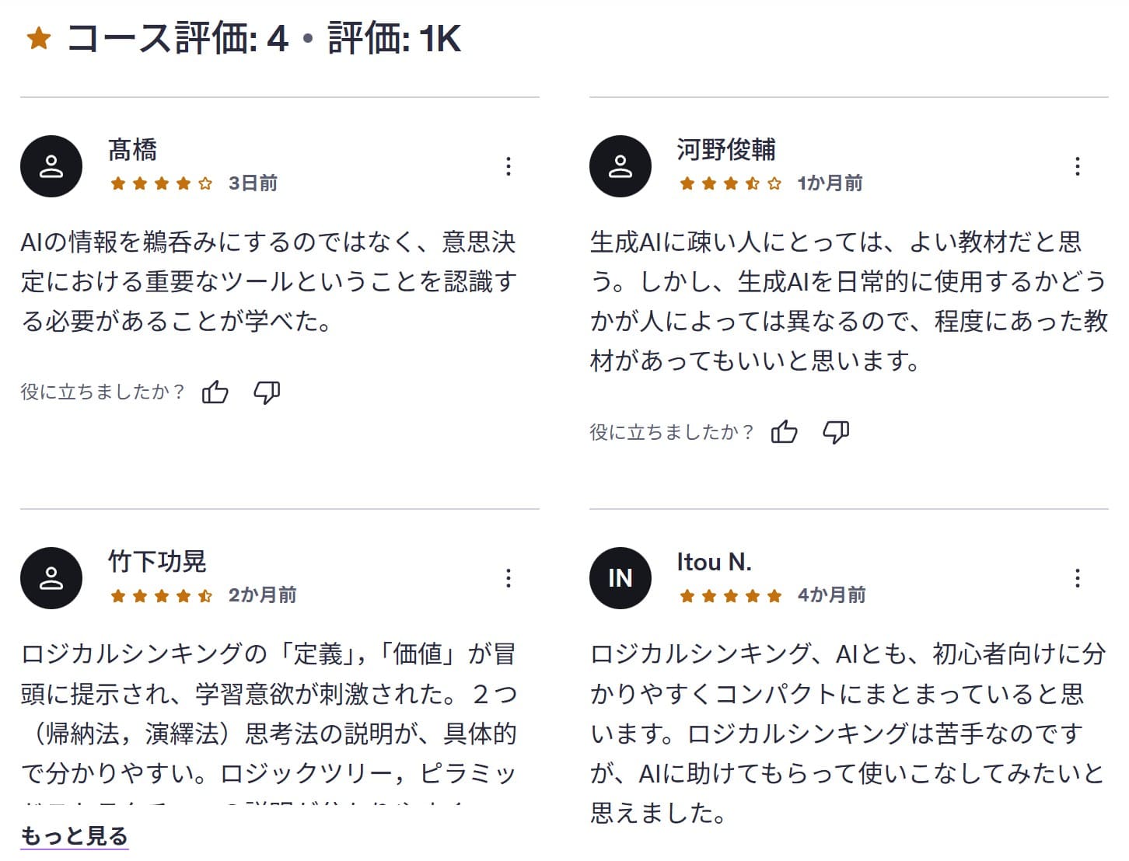This screenshot has width=1129, height=861.
Task: Click the reviewer name 髙橋
Action: (132, 148)
